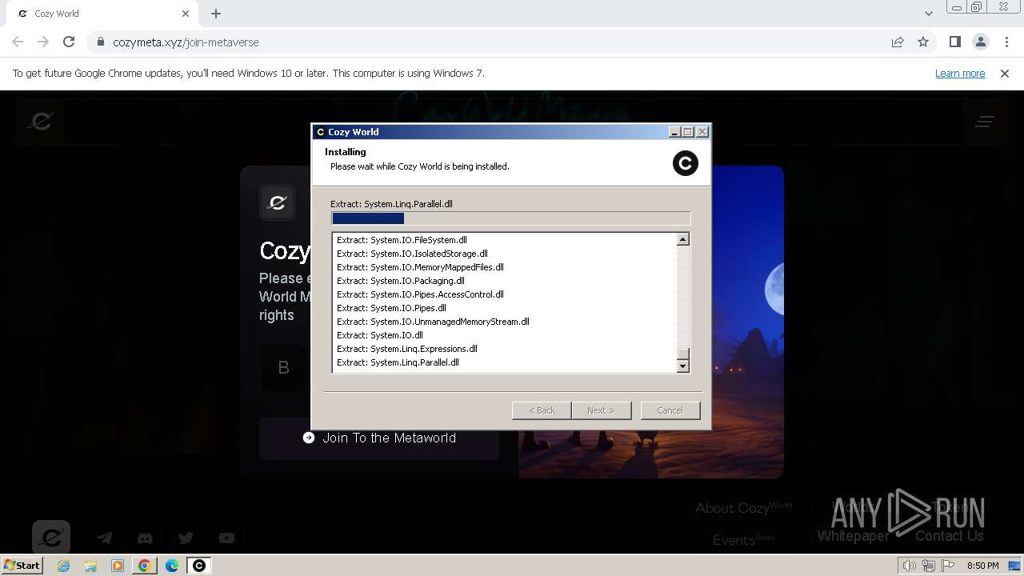
Task: Open the Twitter social icon
Action: (186, 538)
